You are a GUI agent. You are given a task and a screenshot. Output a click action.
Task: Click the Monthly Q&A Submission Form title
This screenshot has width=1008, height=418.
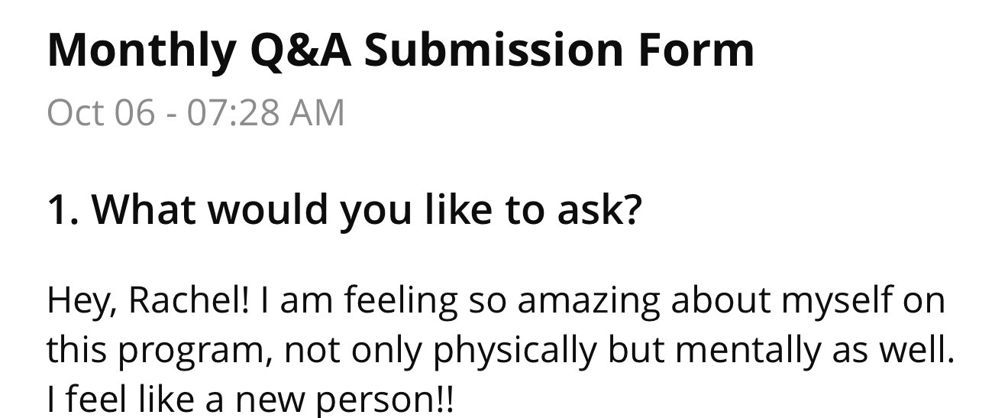(x=400, y=50)
